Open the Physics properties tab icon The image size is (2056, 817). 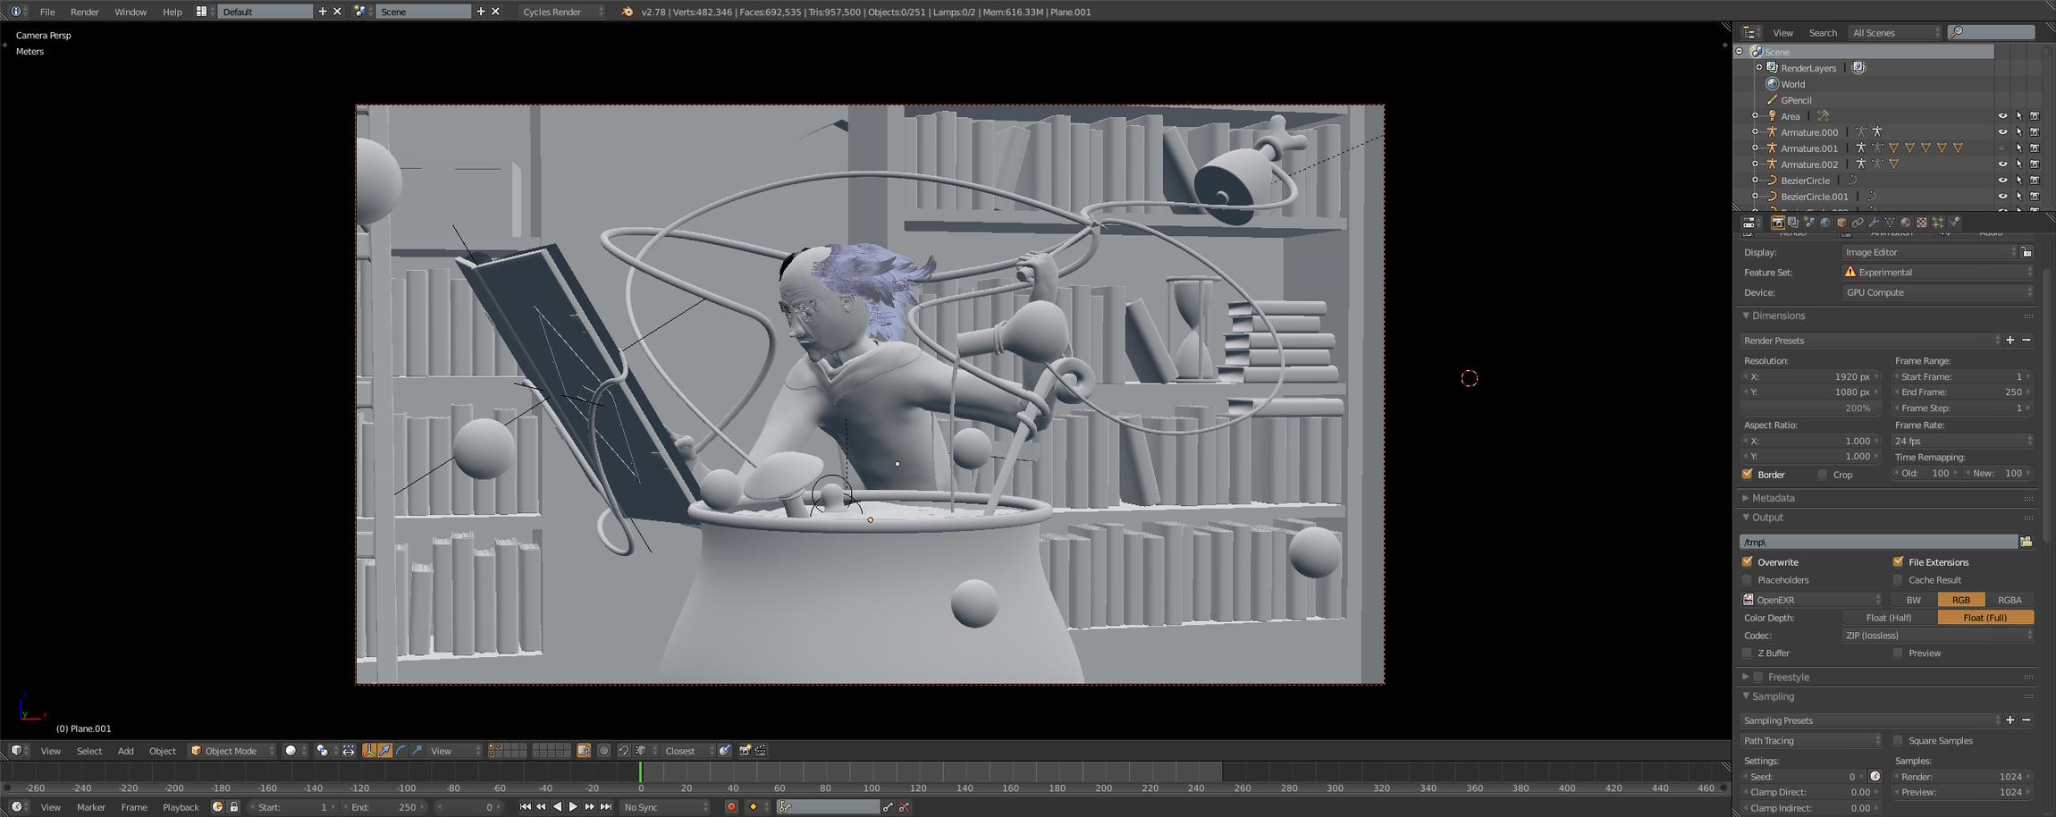coord(1954,223)
